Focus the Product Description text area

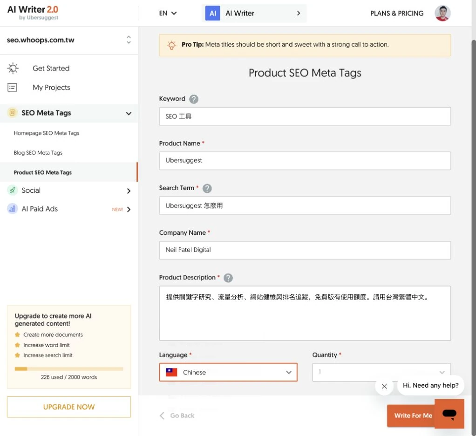pos(305,313)
